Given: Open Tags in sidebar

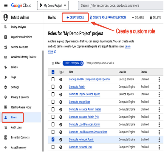Looking at the screenshot, I should coord(13,77).
